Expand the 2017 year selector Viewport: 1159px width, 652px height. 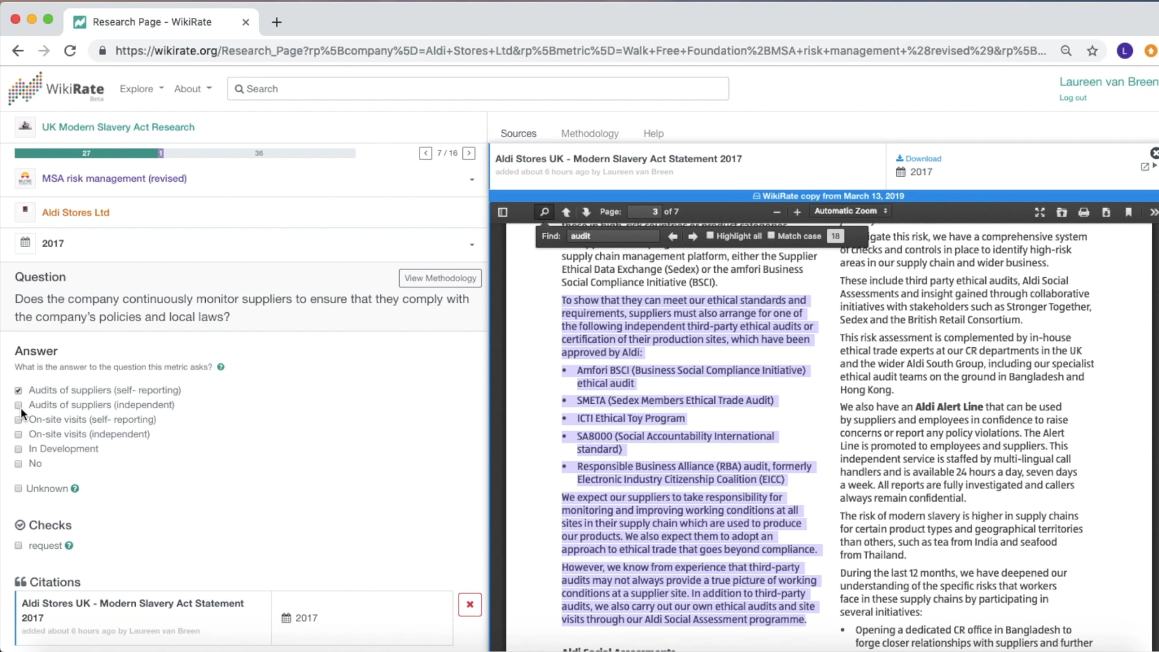[472, 245]
